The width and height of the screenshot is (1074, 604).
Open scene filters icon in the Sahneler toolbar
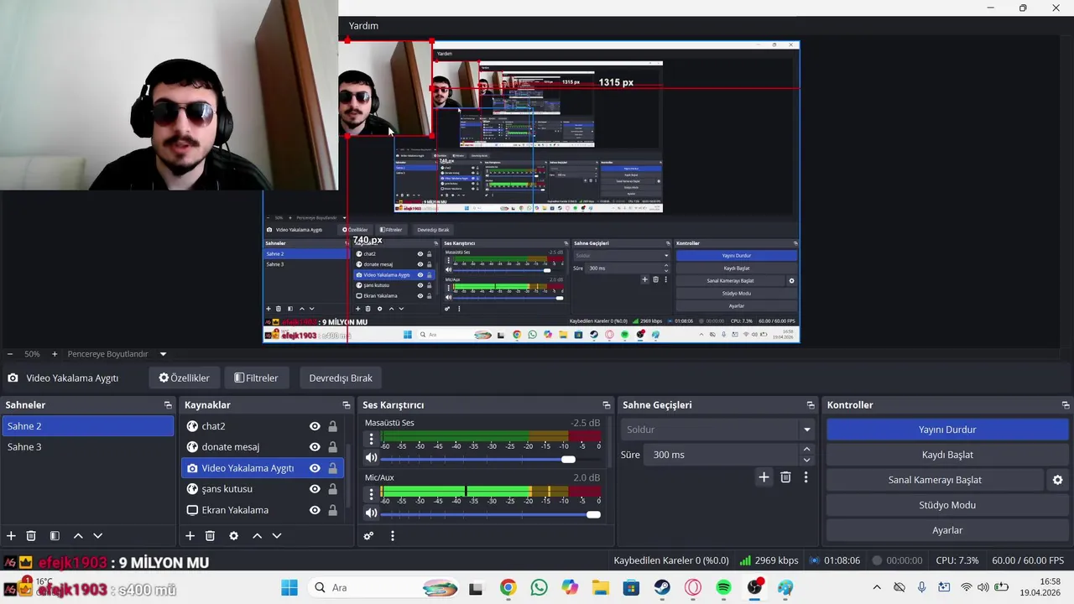pos(55,536)
